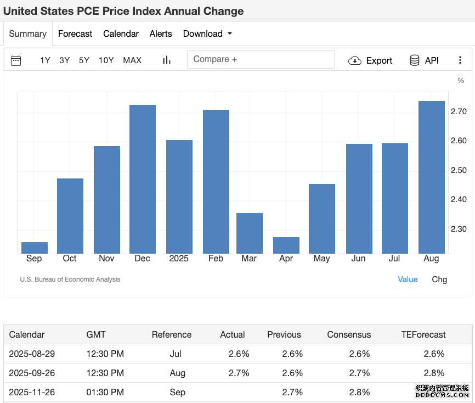Viewport: 475px width, 403px height.
Task: Expand the Download dropdown arrow
Action: tap(230, 33)
